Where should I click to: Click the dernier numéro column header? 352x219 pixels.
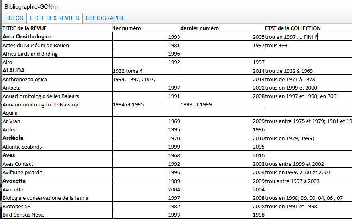click(199, 28)
